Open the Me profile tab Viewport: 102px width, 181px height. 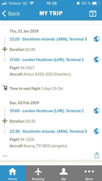click(x=64, y=173)
